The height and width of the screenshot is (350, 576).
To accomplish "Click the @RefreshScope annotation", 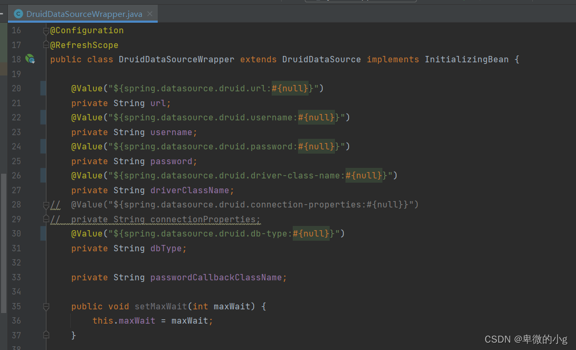I will coord(84,45).
